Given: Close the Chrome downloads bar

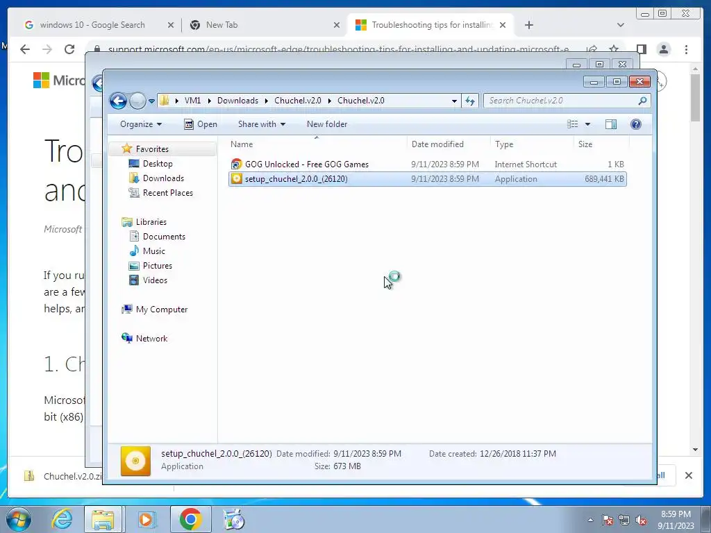Looking at the screenshot, I should tap(688, 475).
